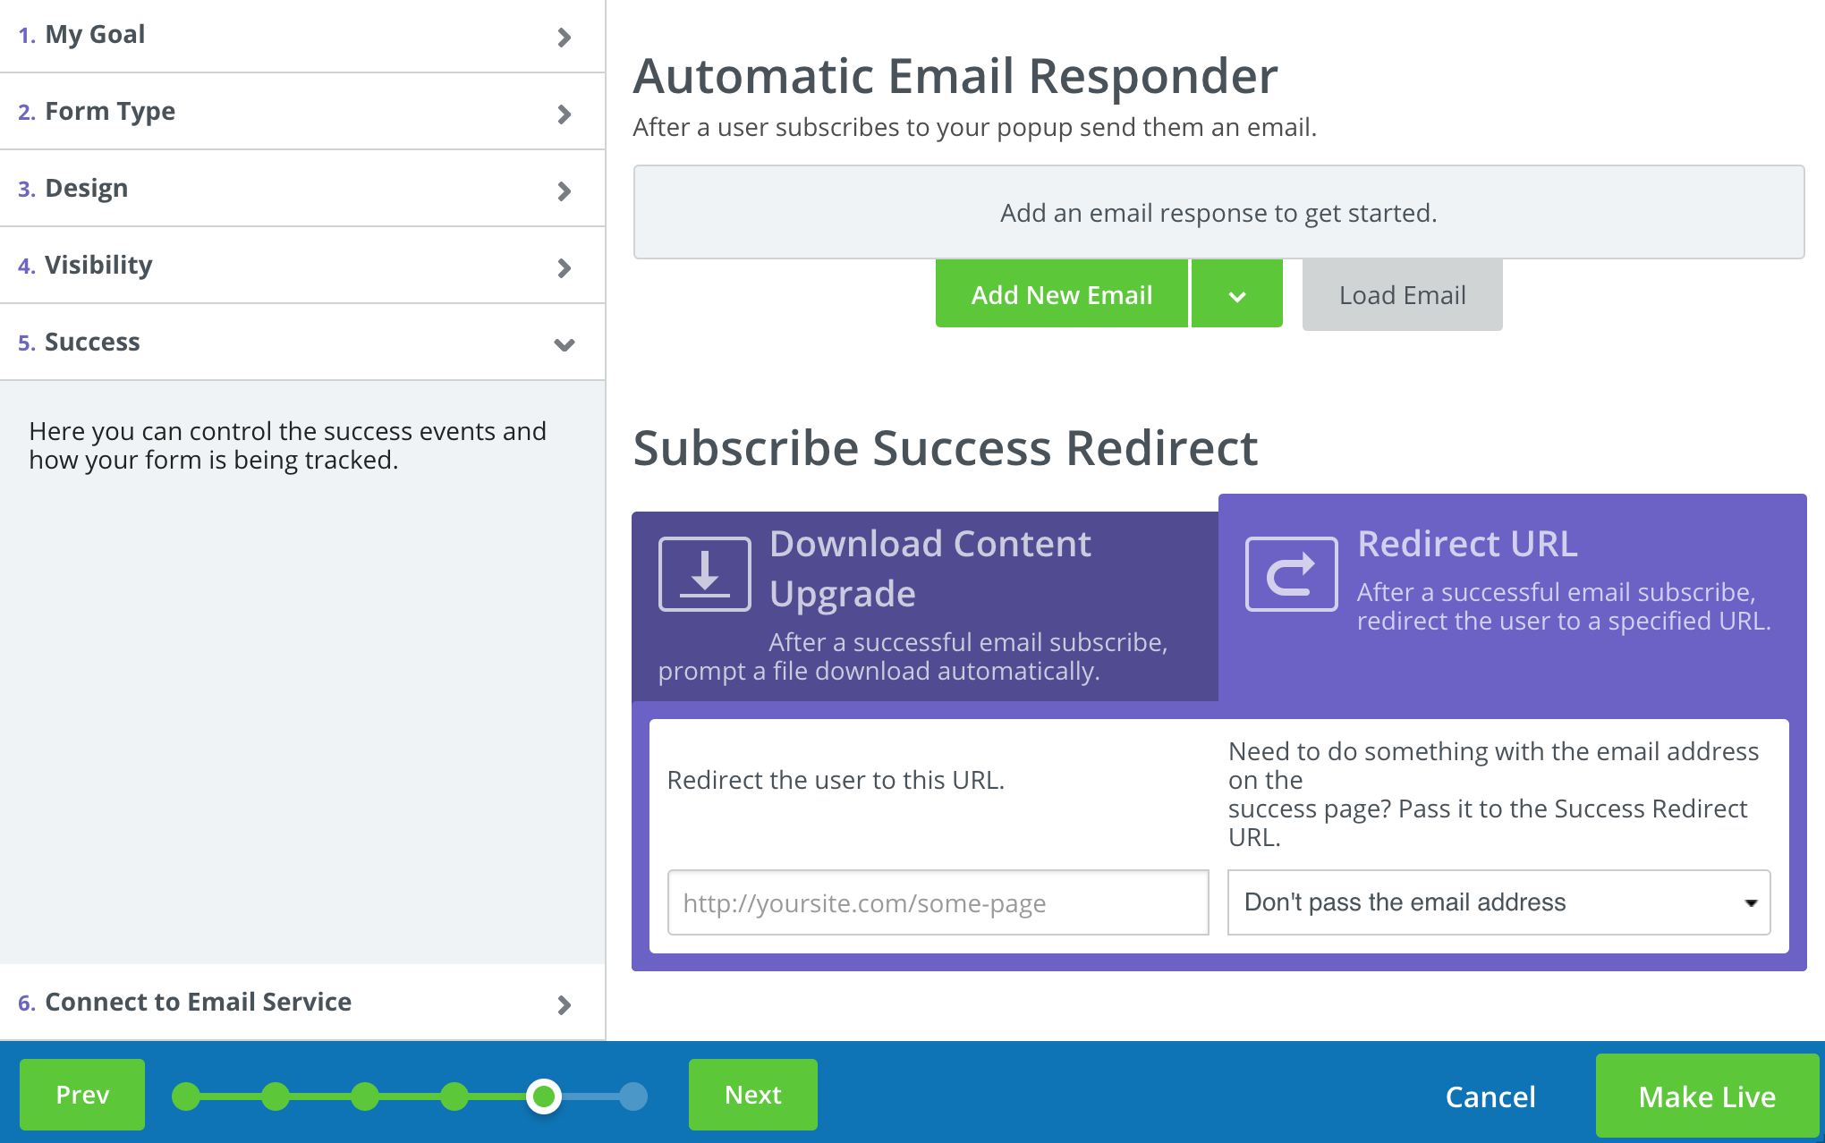
Task: Open the Add New Email dropdown arrow
Action: tap(1236, 295)
